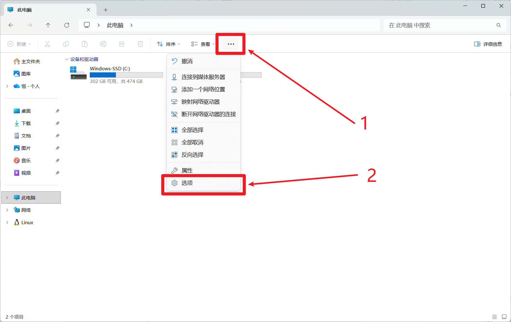Click the pin icon beside 图片

tap(57, 148)
